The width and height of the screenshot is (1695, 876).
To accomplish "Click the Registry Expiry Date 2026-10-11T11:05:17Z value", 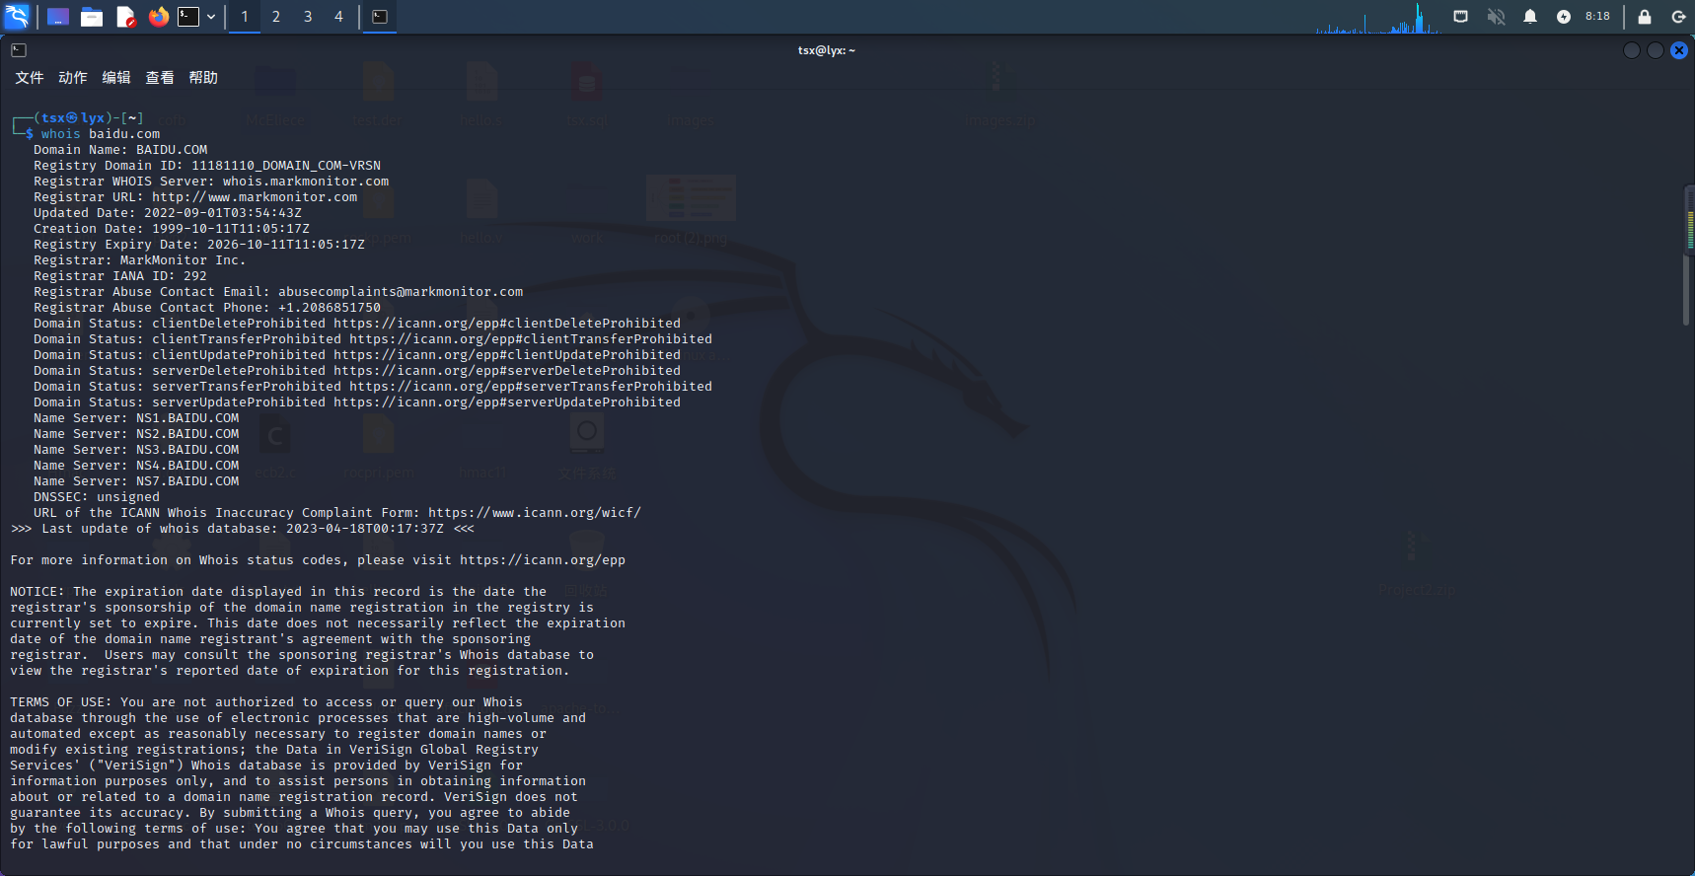I will (286, 245).
